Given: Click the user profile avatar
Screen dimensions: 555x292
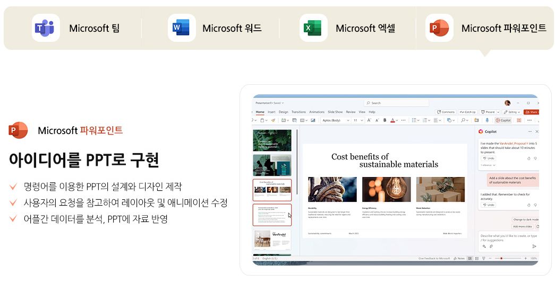Looking at the screenshot, I should point(508,103).
